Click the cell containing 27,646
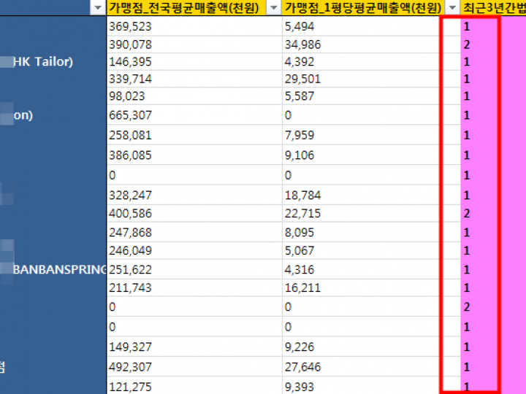 pos(362,367)
